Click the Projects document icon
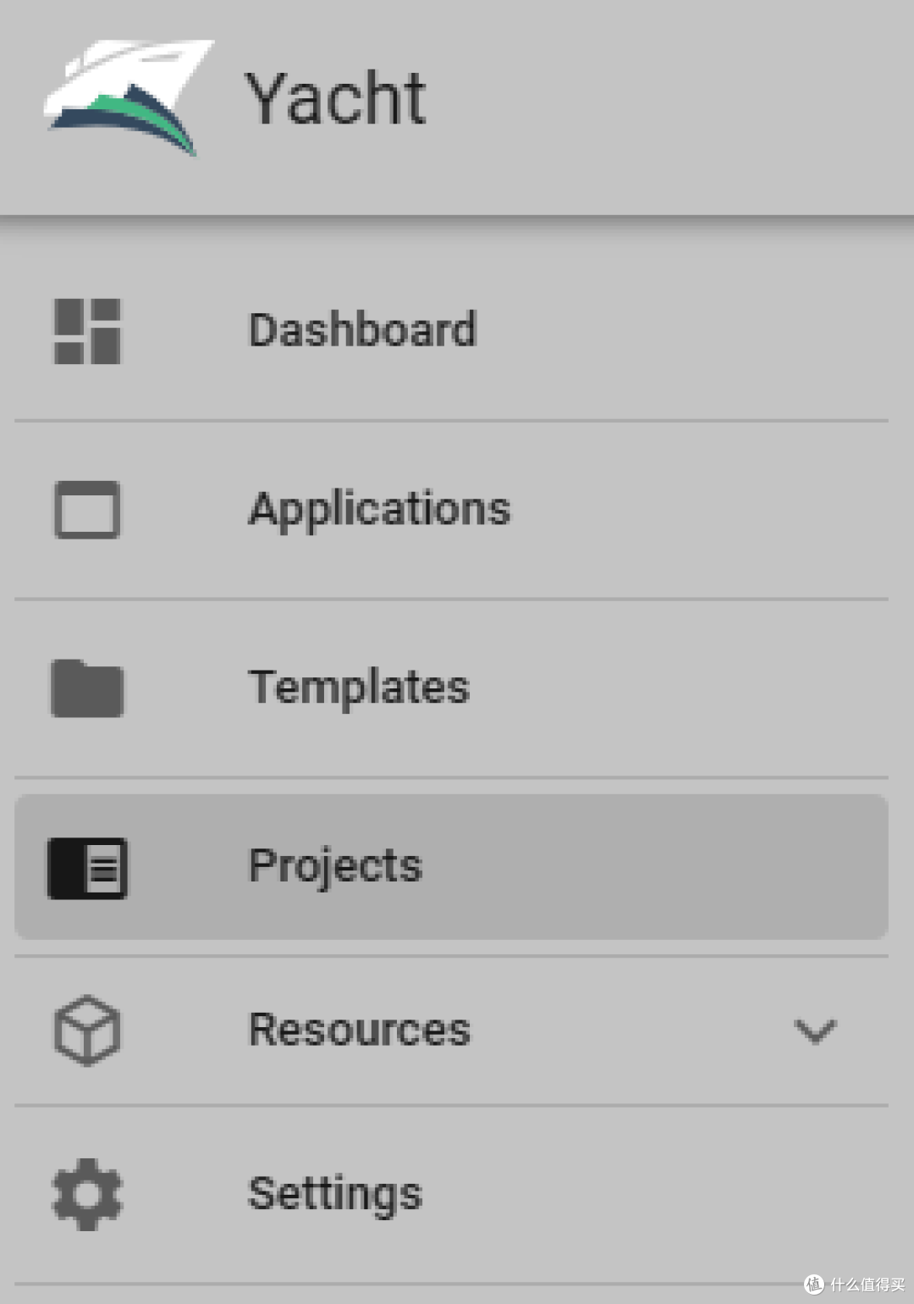Screen dimensions: 914x1304 87,868
